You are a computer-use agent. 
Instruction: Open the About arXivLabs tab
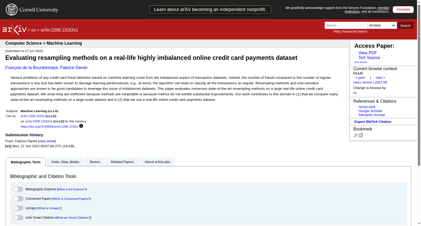157,162
